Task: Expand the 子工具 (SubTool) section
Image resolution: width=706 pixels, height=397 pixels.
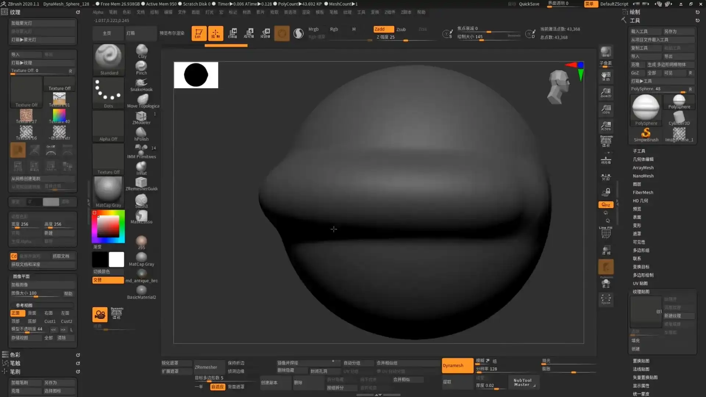Action: pyautogui.click(x=639, y=151)
